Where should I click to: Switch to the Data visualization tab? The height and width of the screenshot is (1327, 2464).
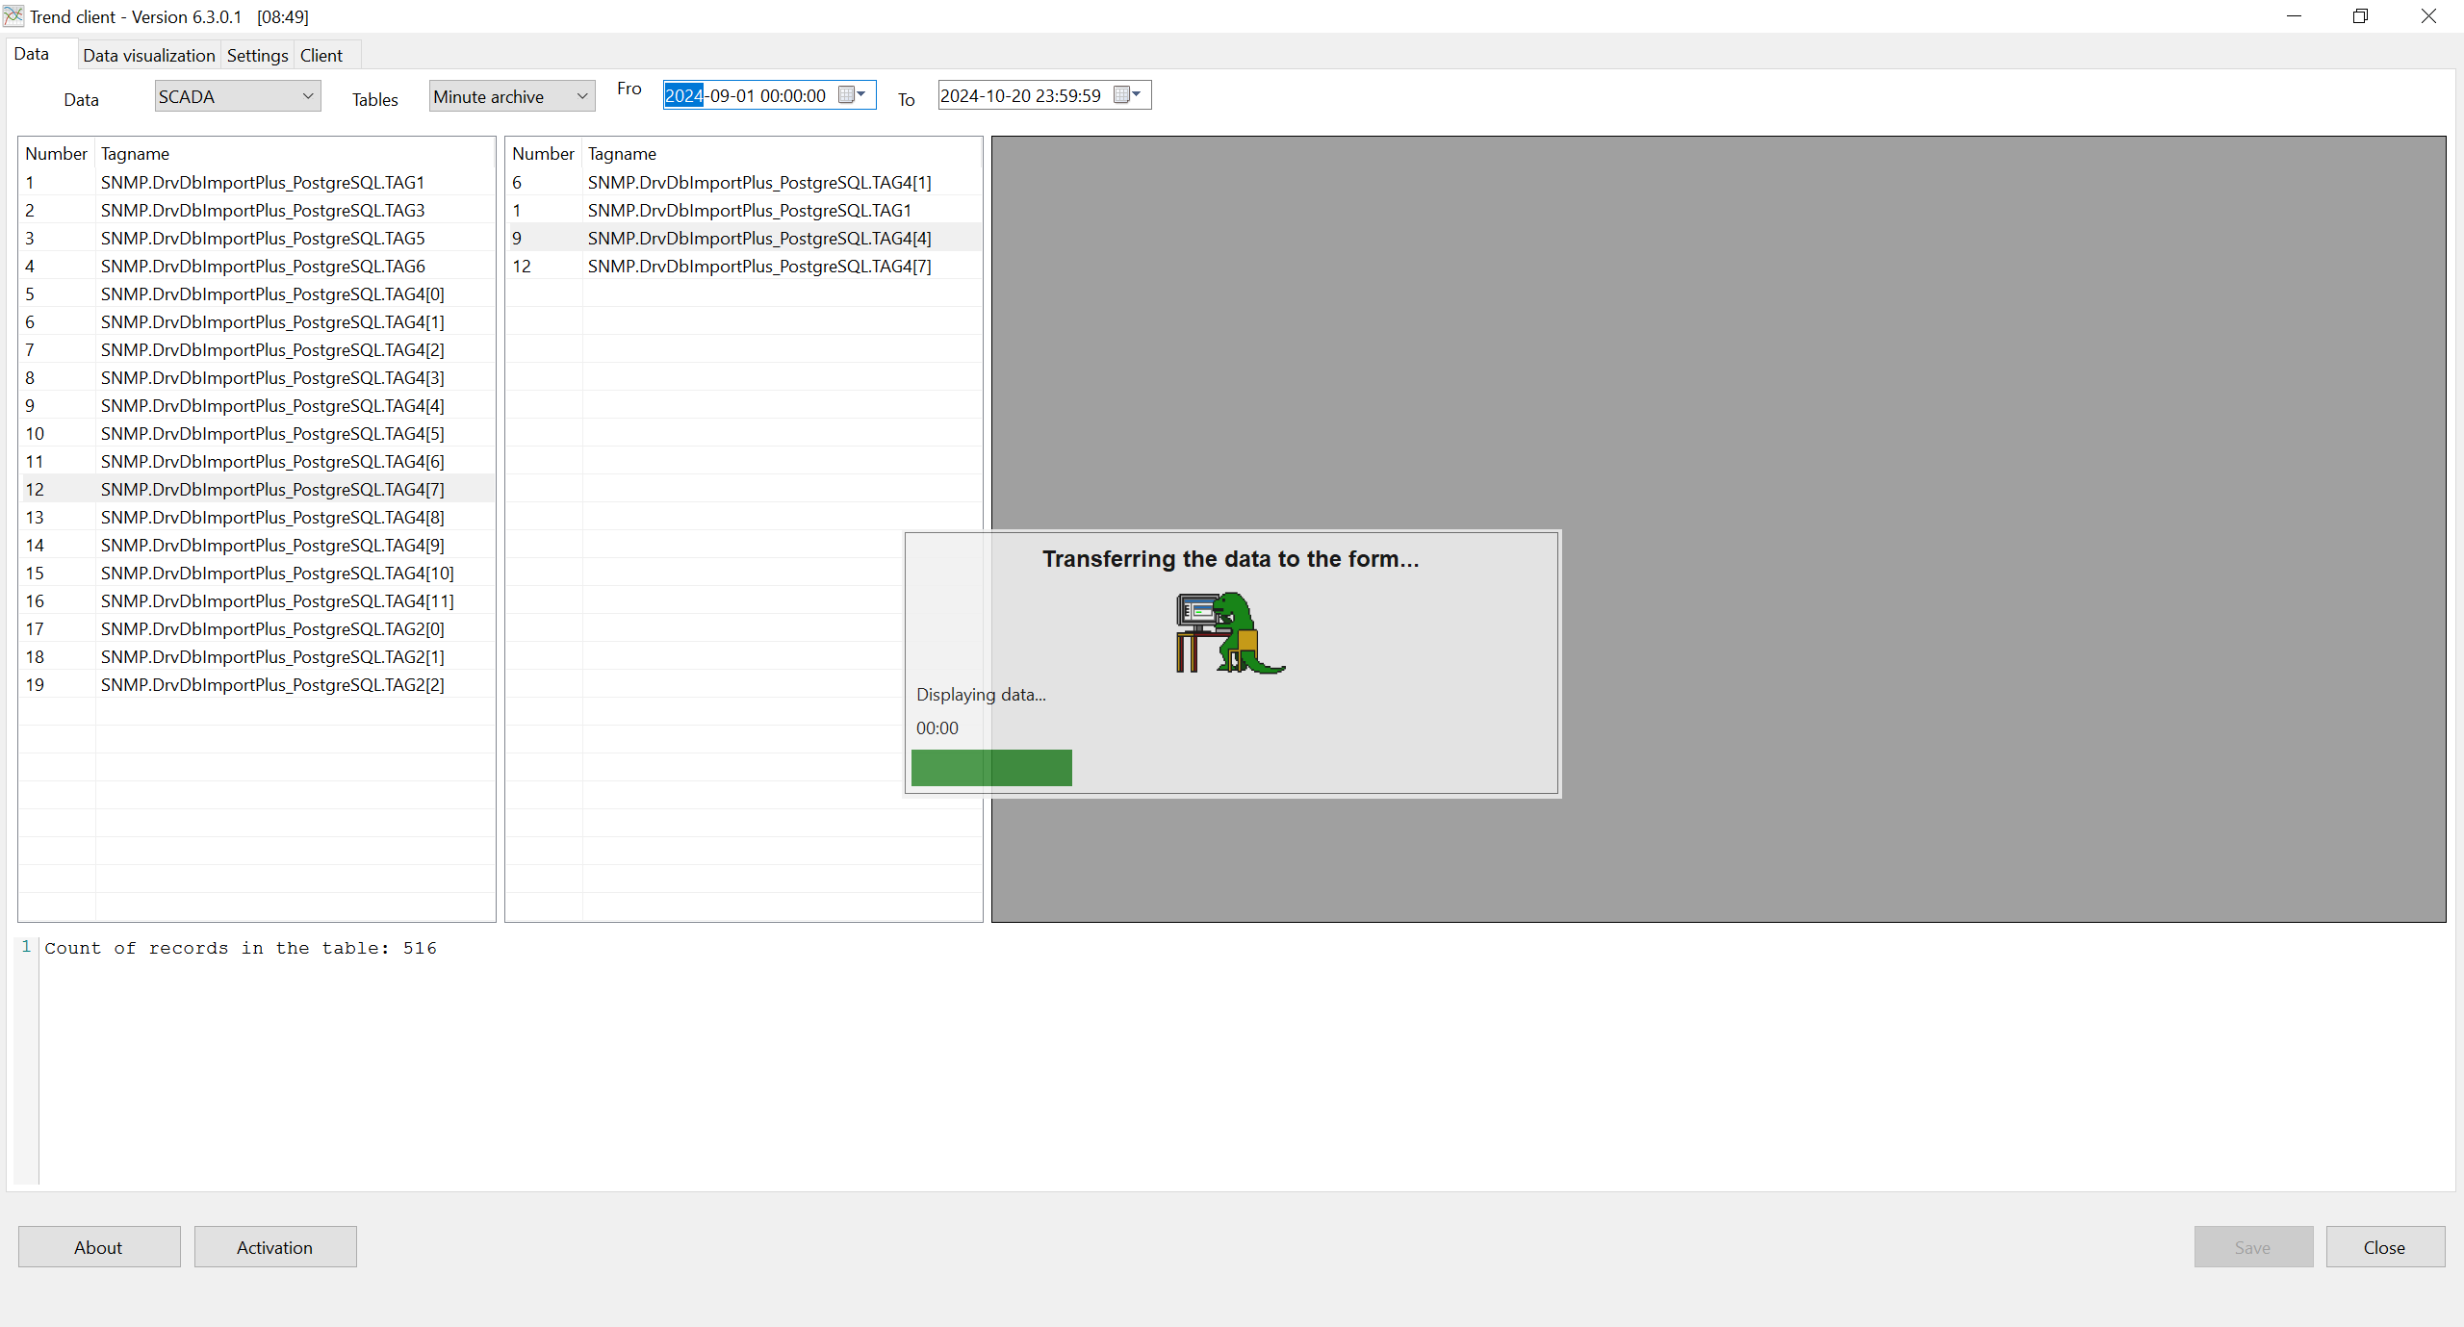148,56
